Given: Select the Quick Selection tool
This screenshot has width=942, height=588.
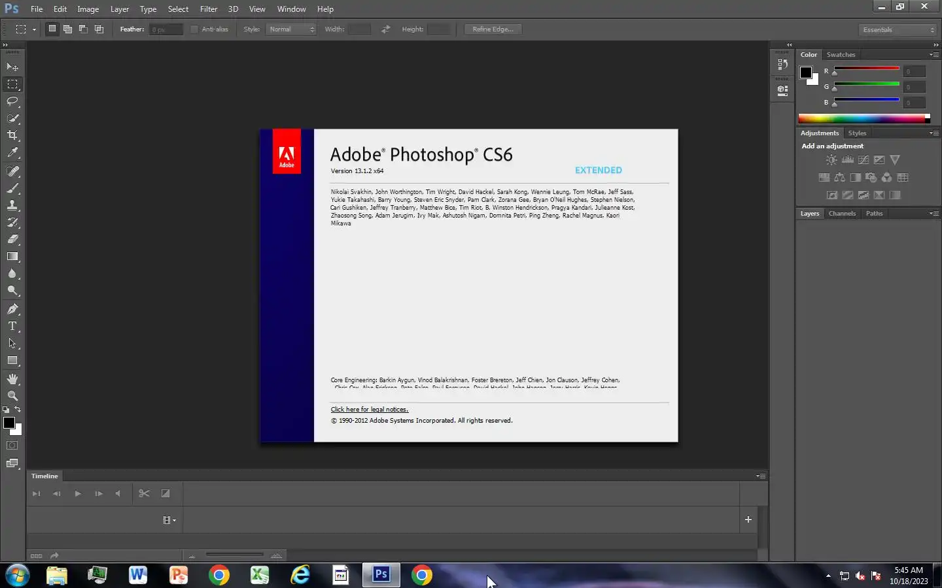Looking at the screenshot, I should point(12,118).
